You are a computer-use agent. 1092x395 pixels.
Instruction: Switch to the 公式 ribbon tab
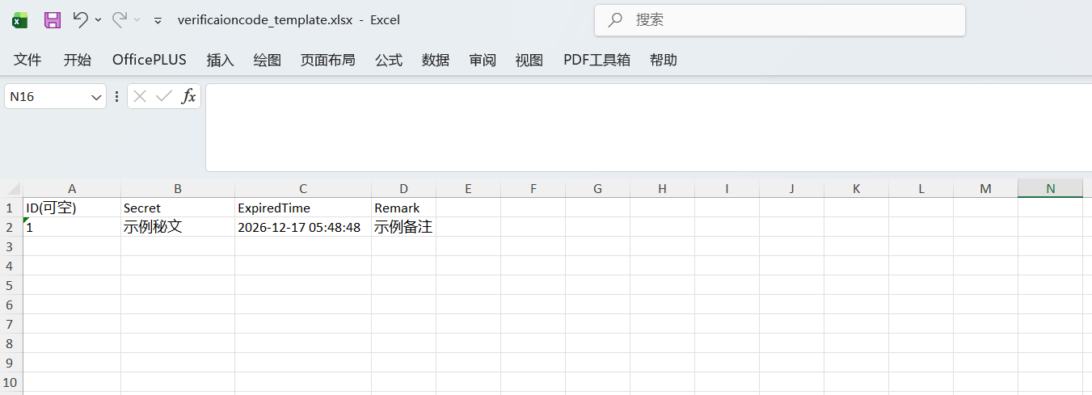[x=389, y=60]
